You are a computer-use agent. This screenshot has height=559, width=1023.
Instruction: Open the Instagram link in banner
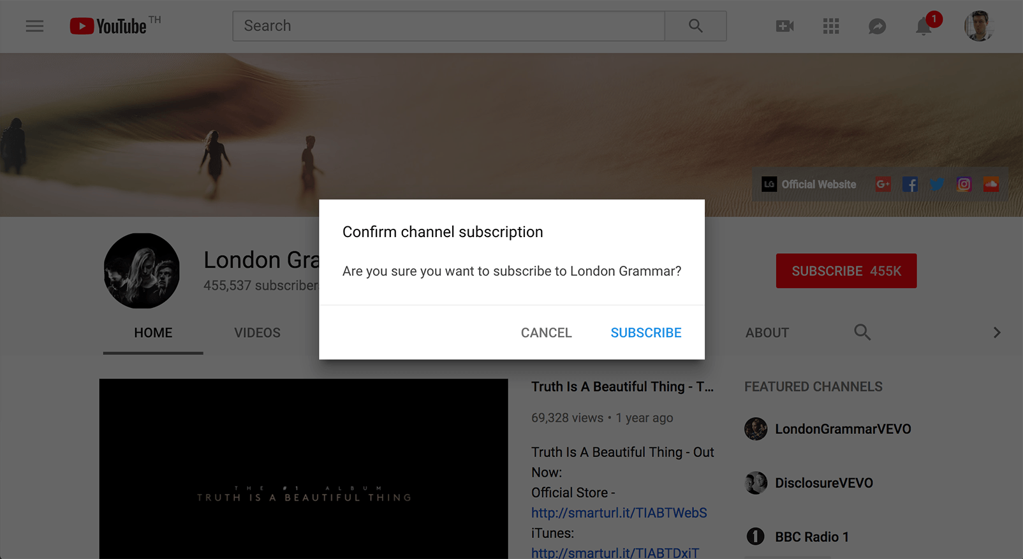click(x=964, y=185)
